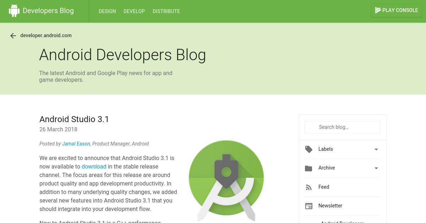
Task: Click the PLAY CONSOLE button
Action: click(397, 10)
